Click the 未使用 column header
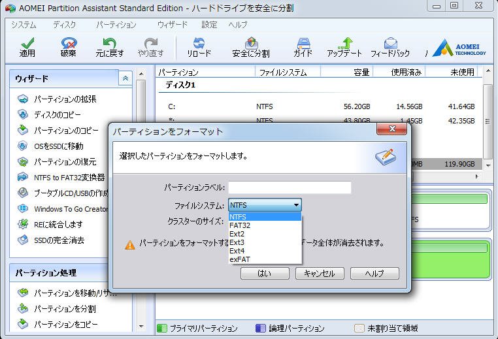Screen dimensions: 498x339 coord(452,72)
